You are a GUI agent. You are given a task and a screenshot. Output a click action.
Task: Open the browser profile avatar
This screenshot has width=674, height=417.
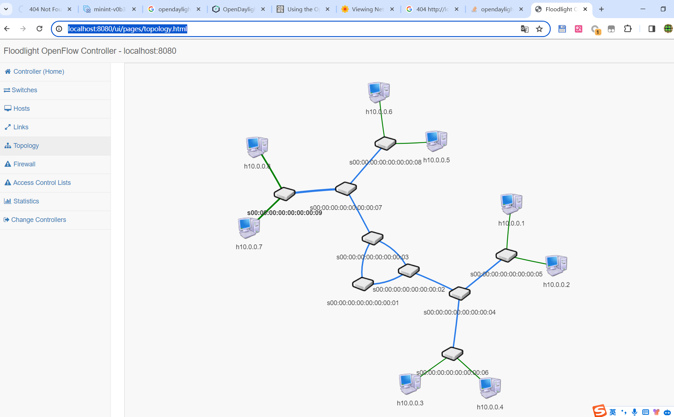668,29
